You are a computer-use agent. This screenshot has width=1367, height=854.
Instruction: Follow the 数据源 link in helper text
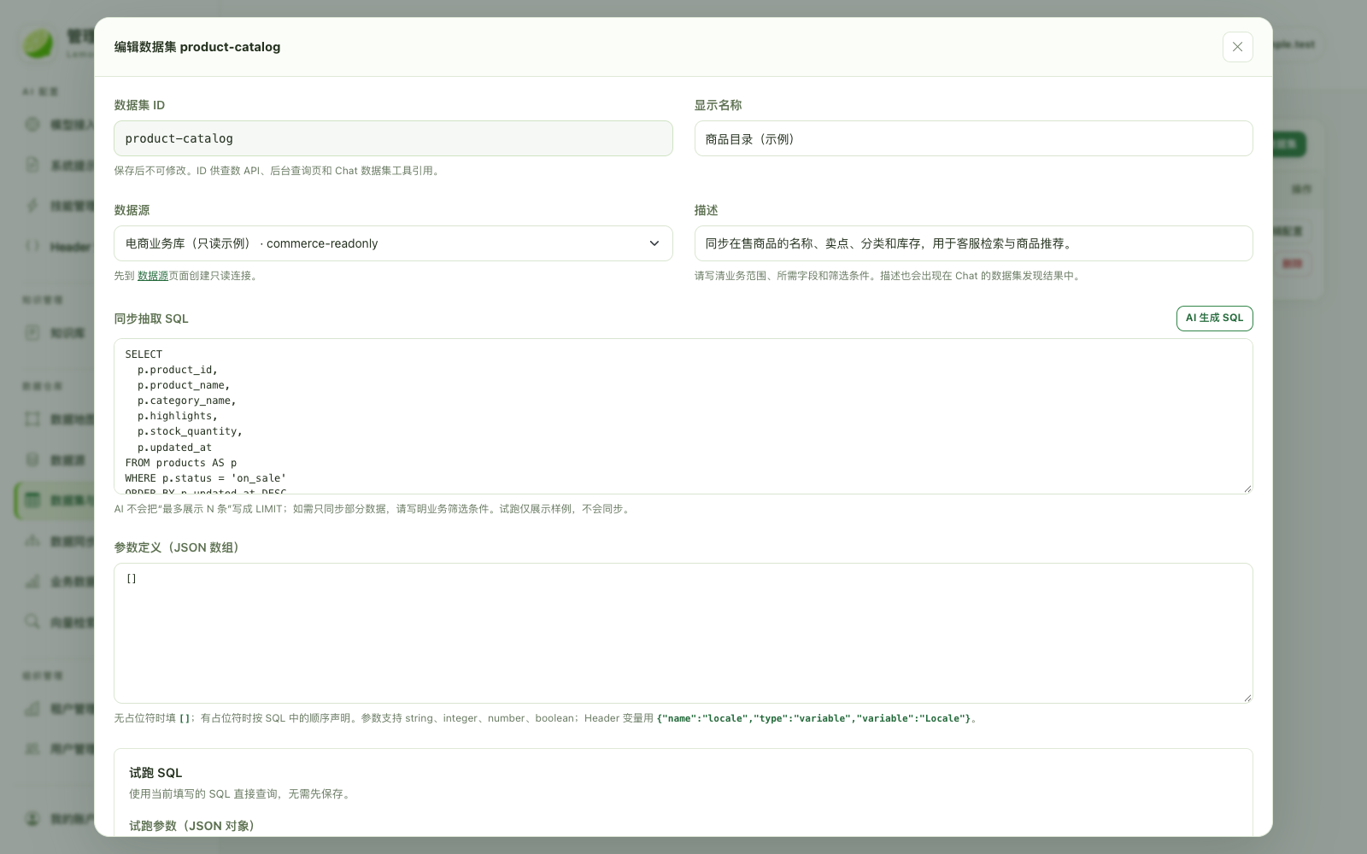[153, 276]
